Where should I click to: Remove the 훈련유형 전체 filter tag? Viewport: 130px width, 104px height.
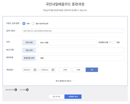click(16, 90)
